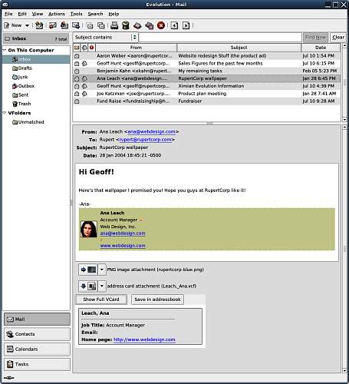Open 'Sales Figures for the past few months' message
Viewport: 349px width, 384px height.
coord(206,63)
